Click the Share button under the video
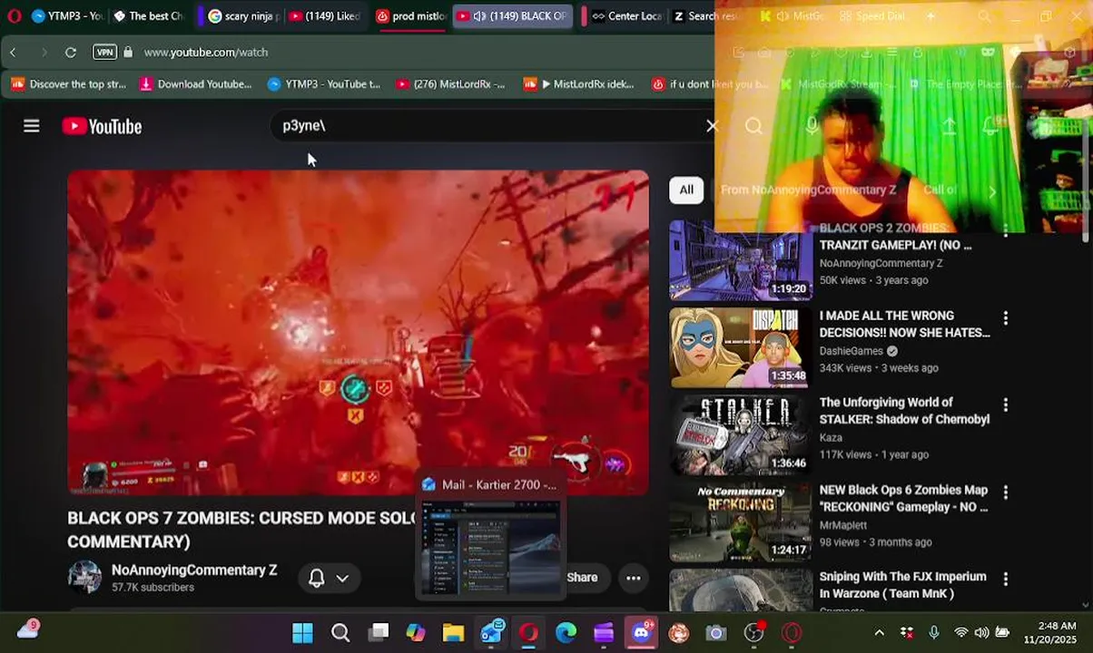Viewport: 1093px width, 653px height. click(x=581, y=578)
